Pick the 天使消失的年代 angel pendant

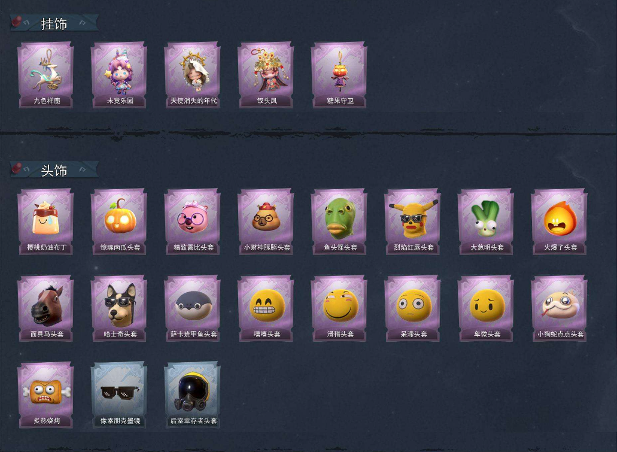pos(193,75)
